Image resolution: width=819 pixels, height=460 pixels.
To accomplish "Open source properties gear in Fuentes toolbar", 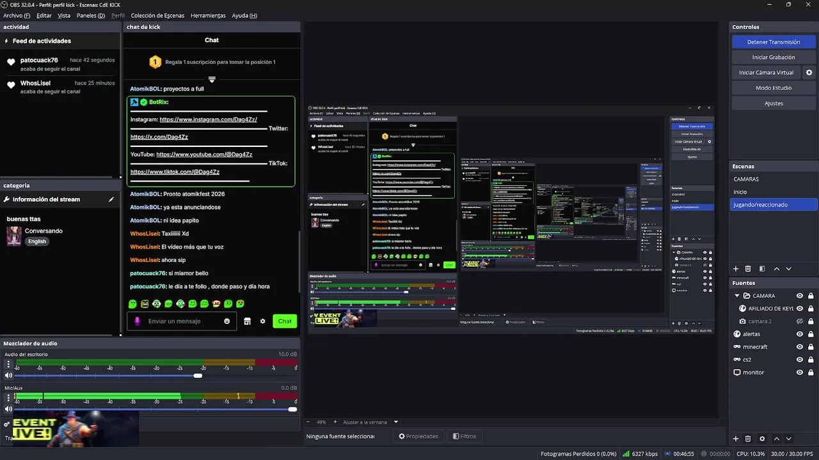I will point(762,439).
